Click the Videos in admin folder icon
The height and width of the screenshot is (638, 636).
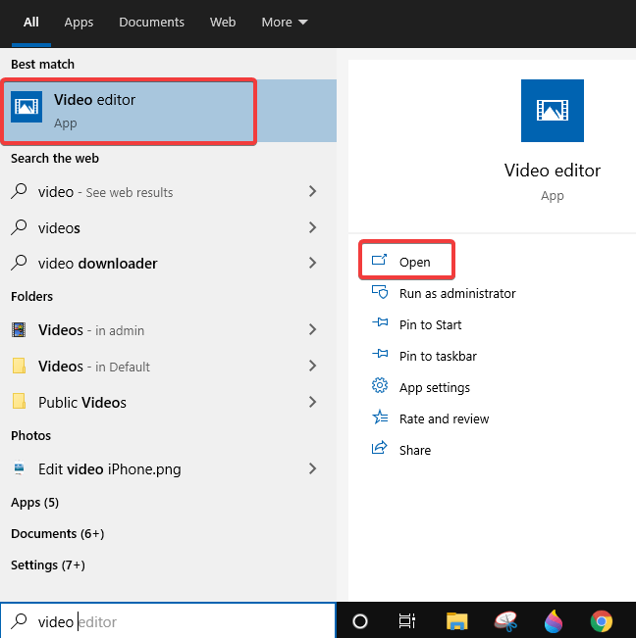(x=19, y=329)
